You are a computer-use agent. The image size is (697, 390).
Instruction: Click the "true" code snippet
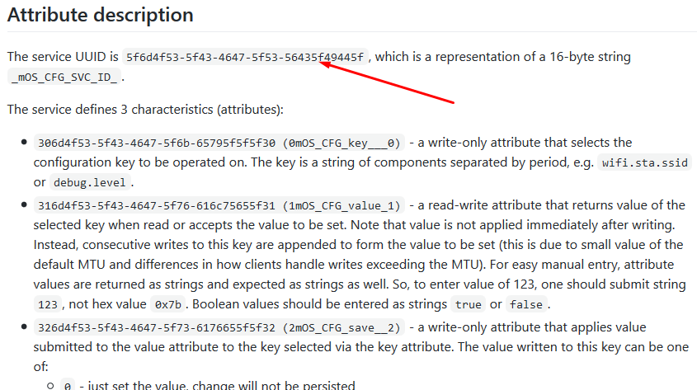pos(468,304)
